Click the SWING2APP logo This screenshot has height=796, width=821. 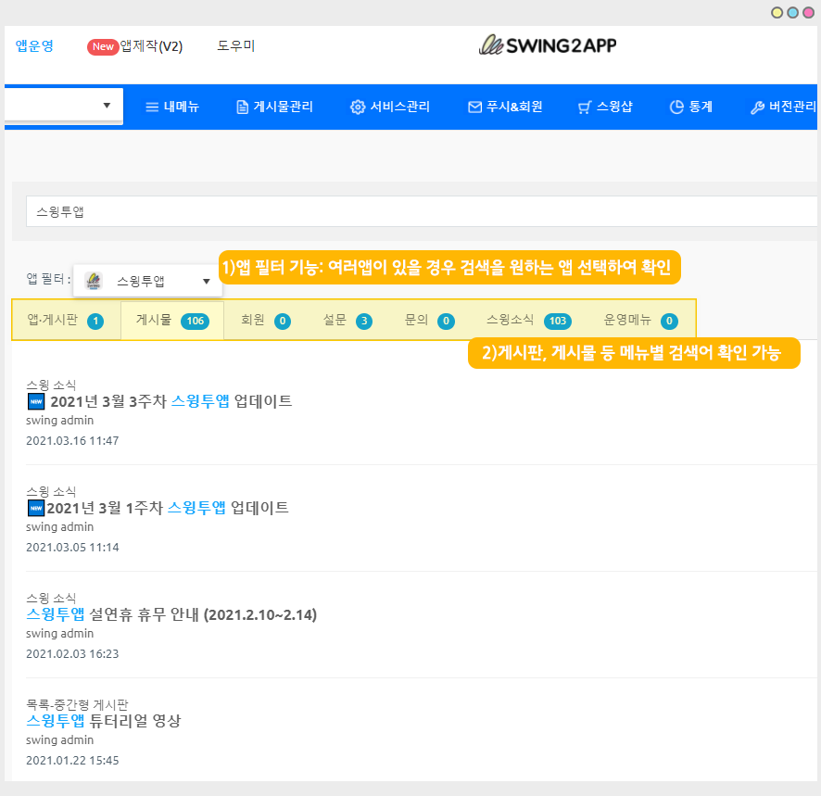click(x=547, y=45)
